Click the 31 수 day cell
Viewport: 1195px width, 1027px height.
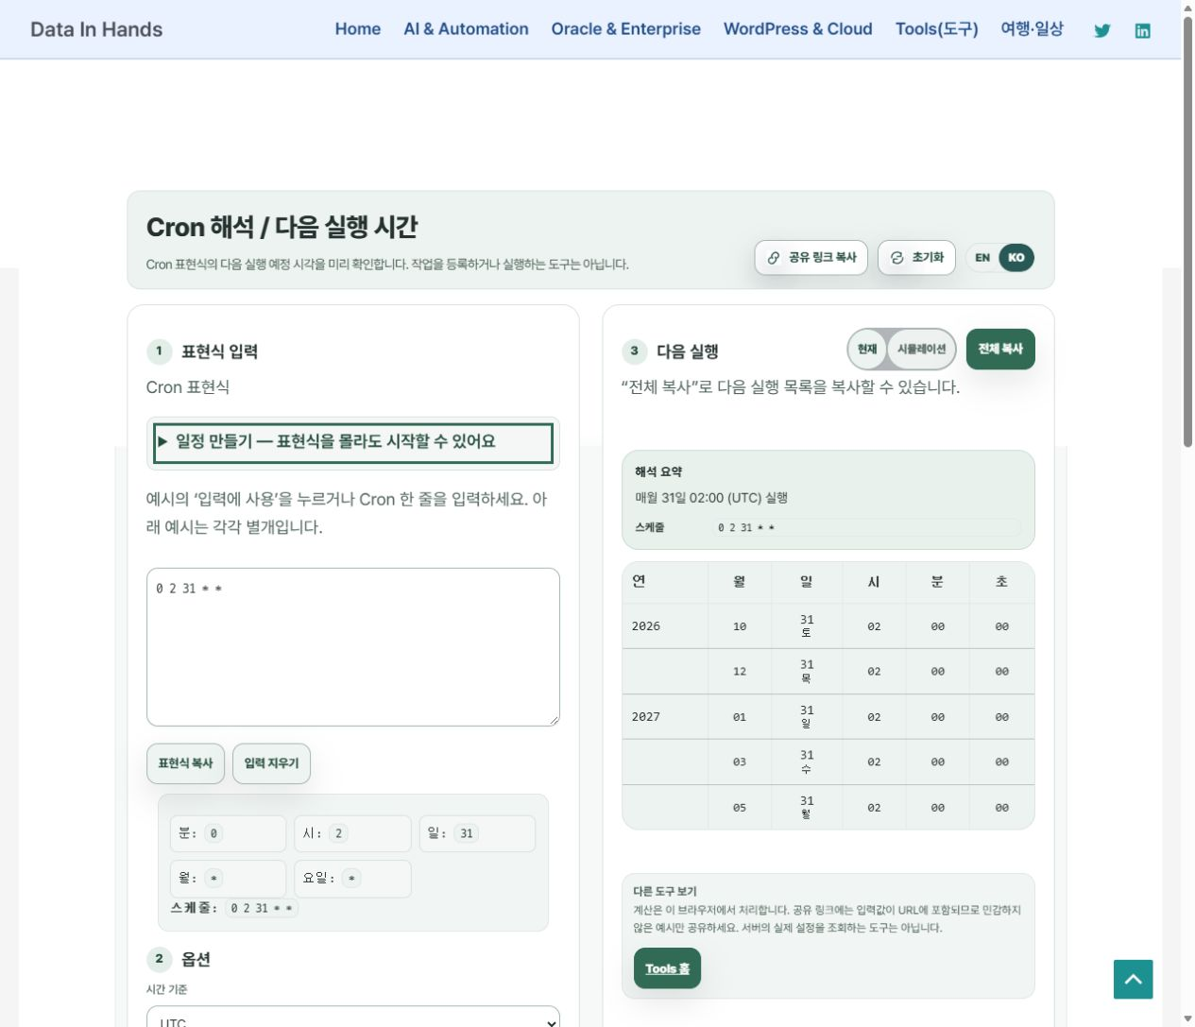807,762
